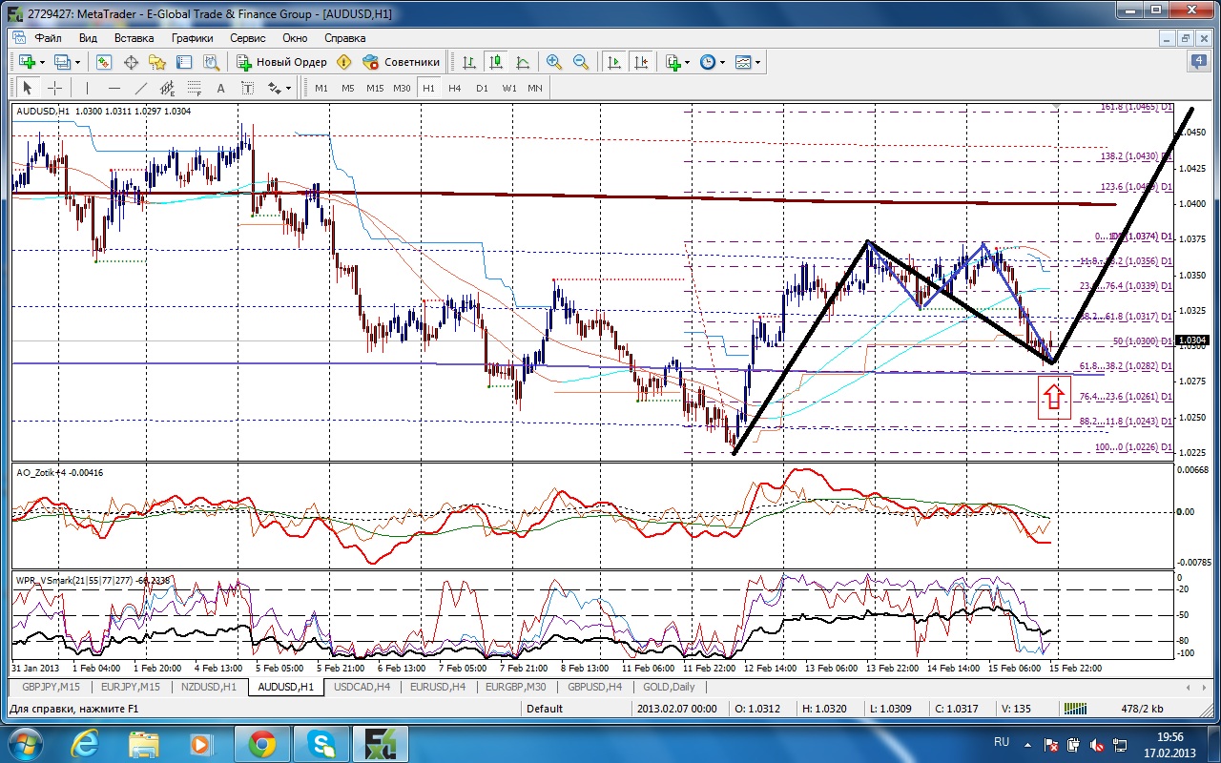This screenshot has width=1221, height=763.
Task: Toggle chart auto scroll
Action: point(613,62)
